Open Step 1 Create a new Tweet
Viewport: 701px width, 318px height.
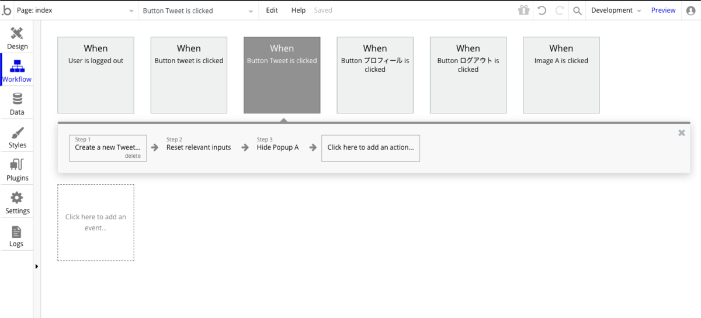point(107,148)
